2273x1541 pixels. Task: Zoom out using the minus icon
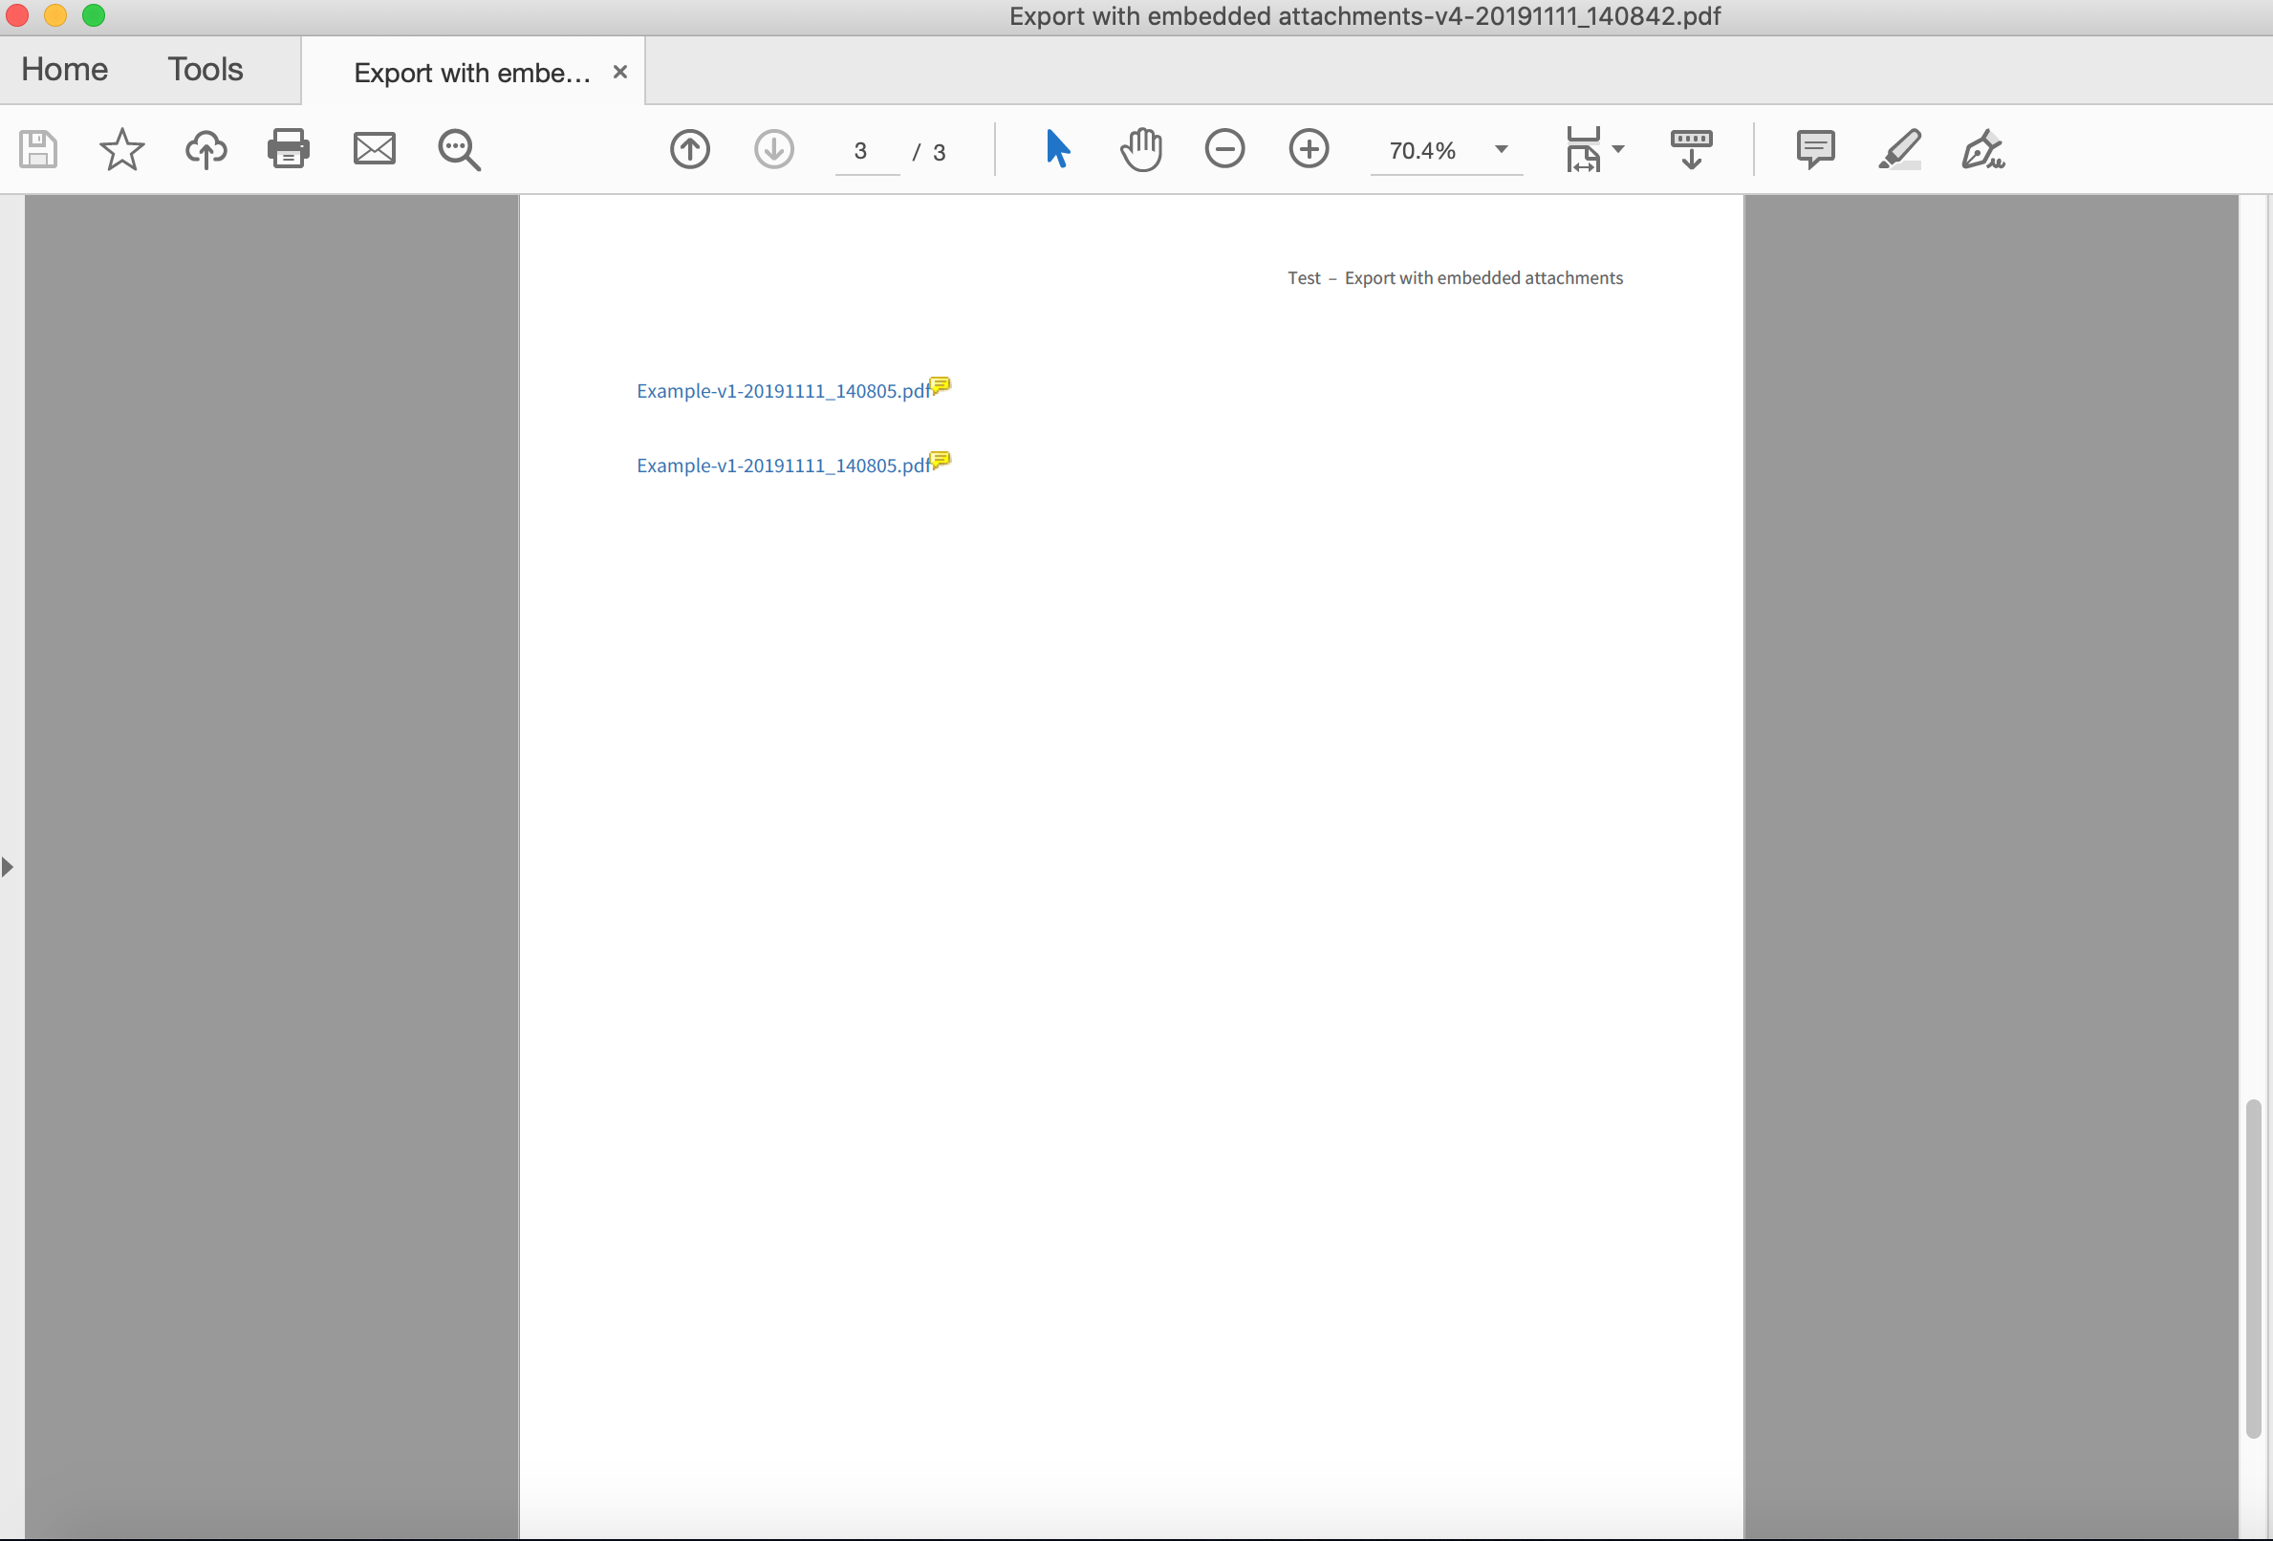pyautogui.click(x=1225, y=149)
